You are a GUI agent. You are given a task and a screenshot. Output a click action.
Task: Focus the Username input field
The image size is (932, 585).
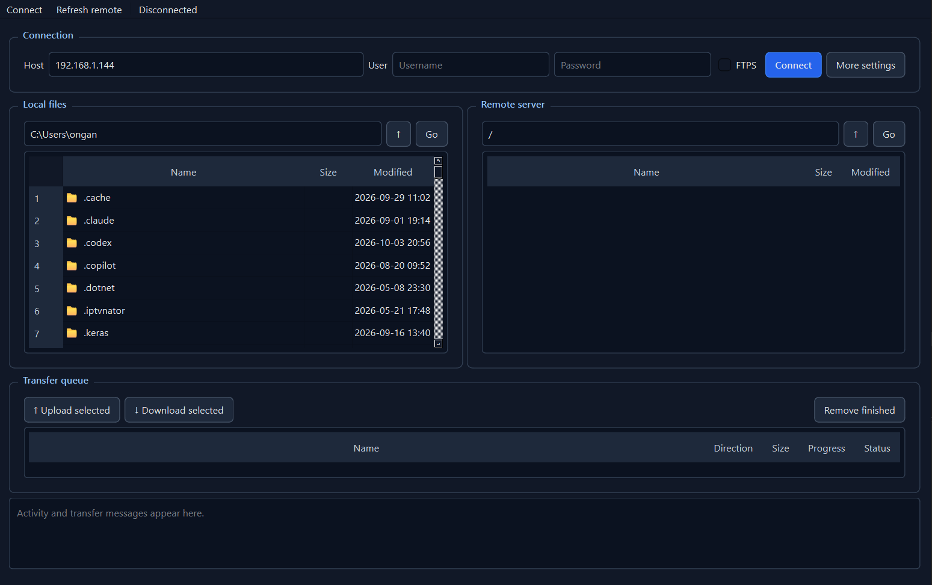(x=471, y=65)
